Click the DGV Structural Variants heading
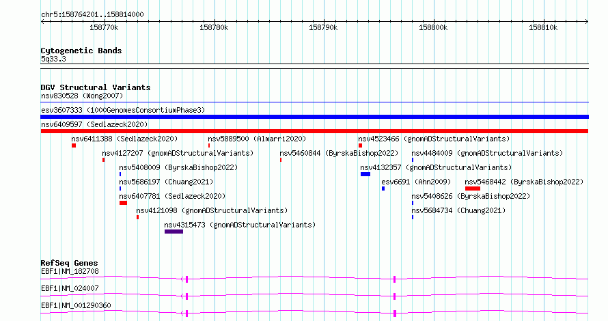Image resolution: width=608 pixels, height=321 pixels. click(96, 87)
